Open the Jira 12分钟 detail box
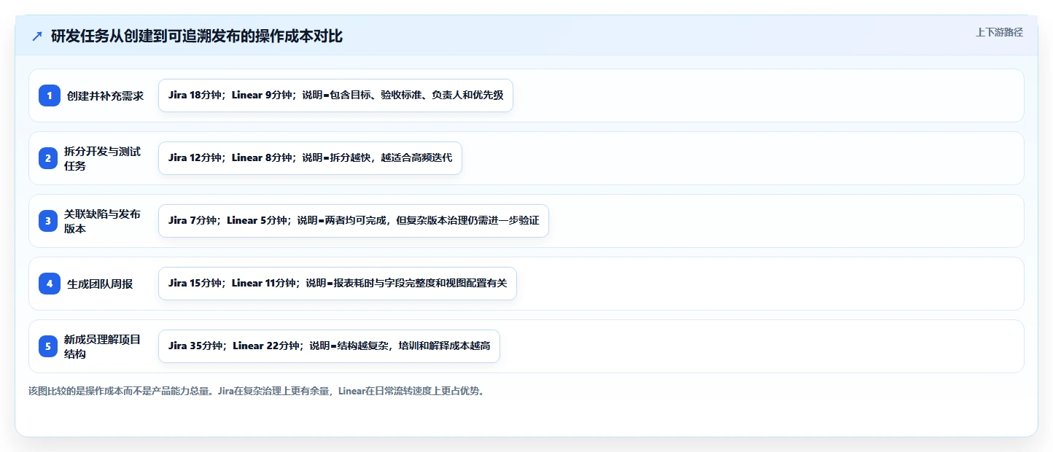 [x=310, y=158]
